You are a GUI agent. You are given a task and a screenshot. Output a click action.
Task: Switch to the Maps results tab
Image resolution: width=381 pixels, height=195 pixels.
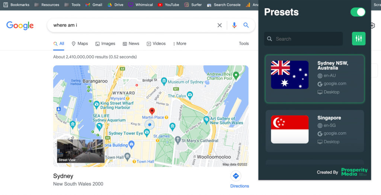(x=80, y=44)
